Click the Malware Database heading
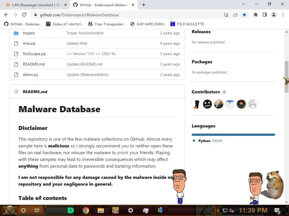This screenshot has height=216, width=289. pos(59,109)
